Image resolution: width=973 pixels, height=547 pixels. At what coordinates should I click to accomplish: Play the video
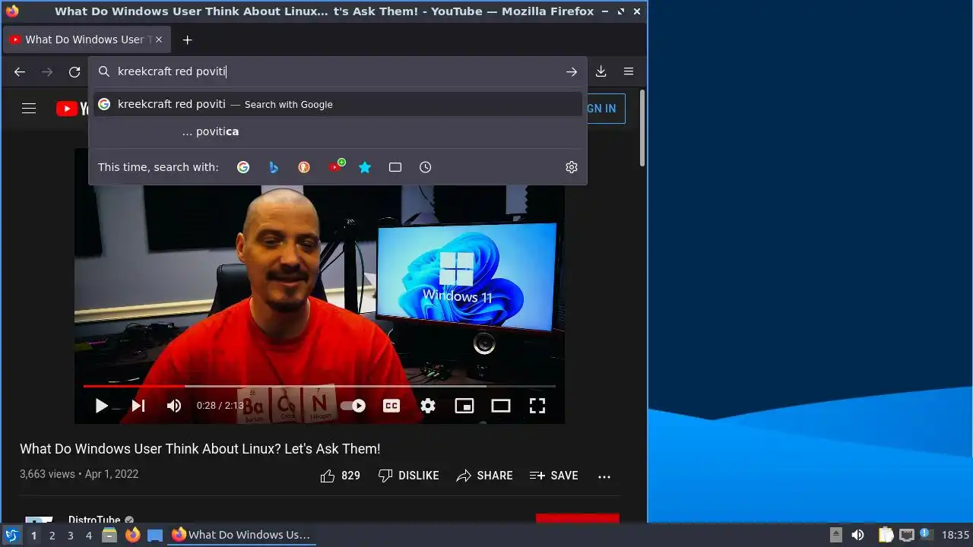tap(101, 406)
